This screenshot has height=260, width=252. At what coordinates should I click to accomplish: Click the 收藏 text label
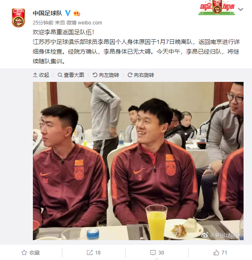[x=35, y=253]
